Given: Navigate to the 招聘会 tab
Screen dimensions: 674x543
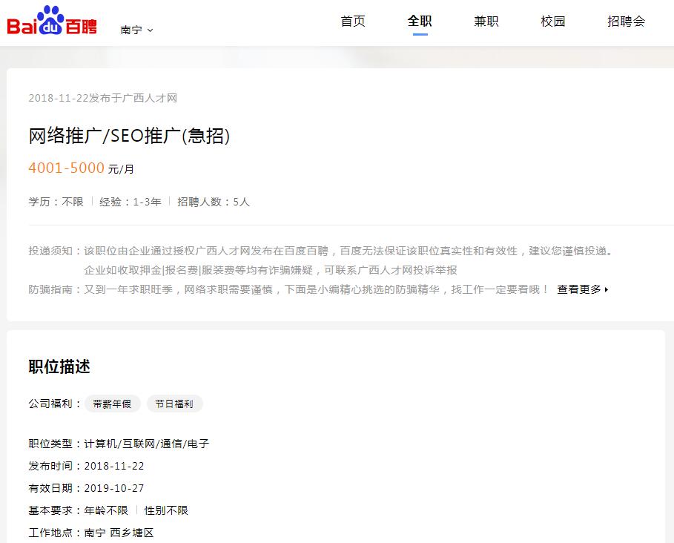Looking at the screenshot, I should tap(626, 22).
